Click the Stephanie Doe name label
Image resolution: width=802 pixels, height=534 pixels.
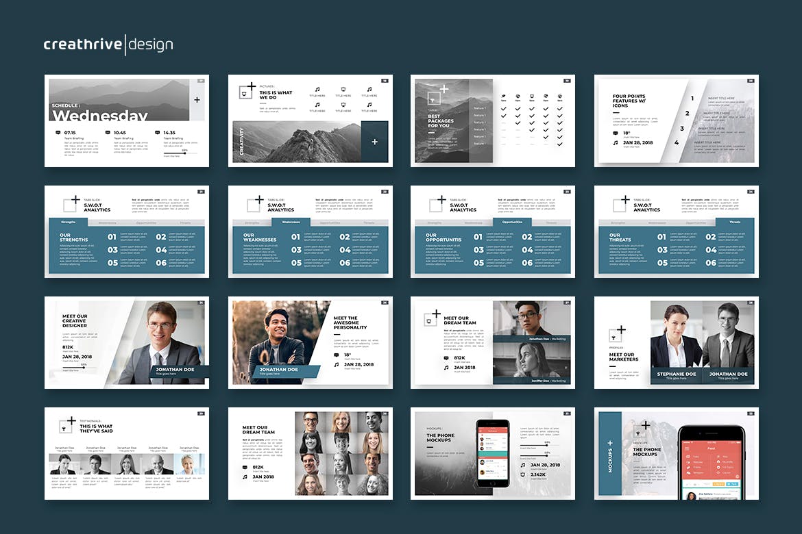(x=676, y=374)
